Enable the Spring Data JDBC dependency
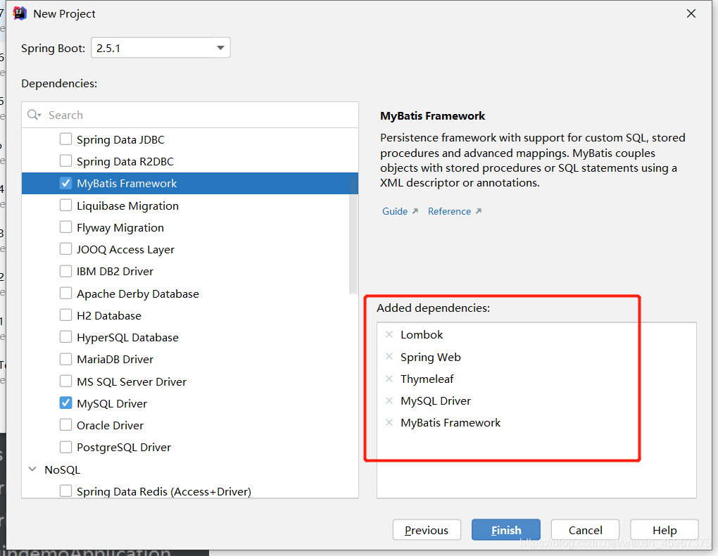This screenshot has width=718, height=556. point(66,139)
